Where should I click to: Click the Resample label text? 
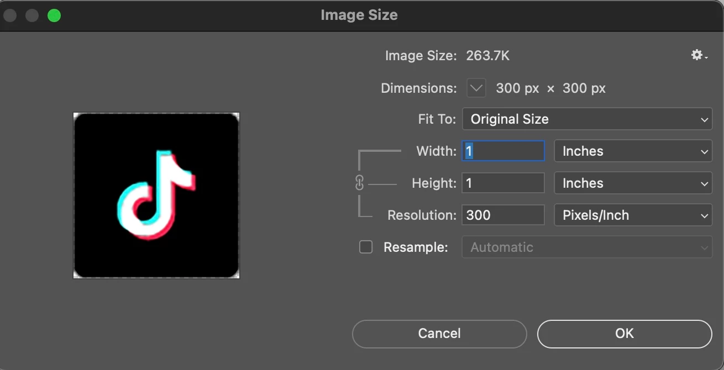pos(416,247)
